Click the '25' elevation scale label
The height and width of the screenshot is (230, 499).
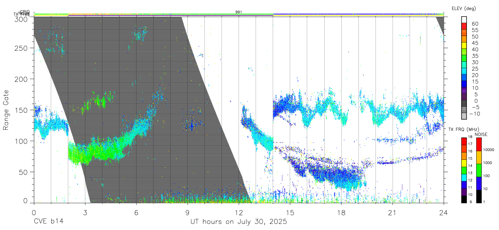(475, 69)
